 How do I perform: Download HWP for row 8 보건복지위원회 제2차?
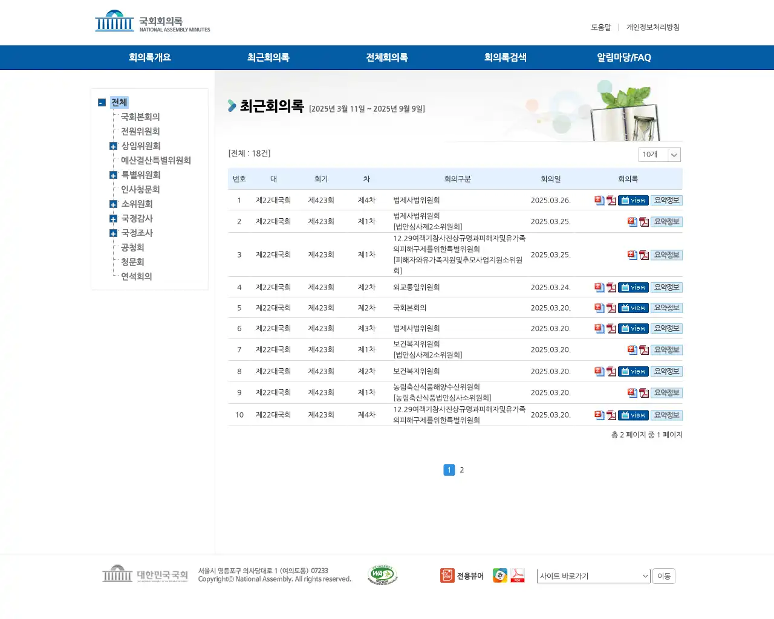click(599, 371)
